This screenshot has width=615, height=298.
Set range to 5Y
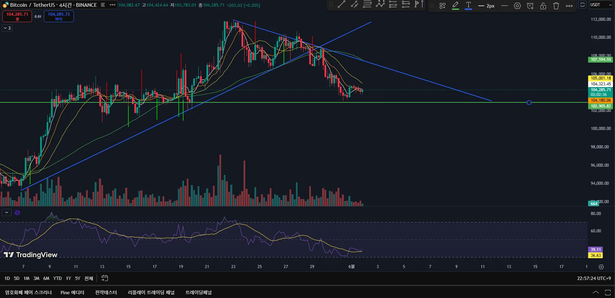tap(78, 278)
